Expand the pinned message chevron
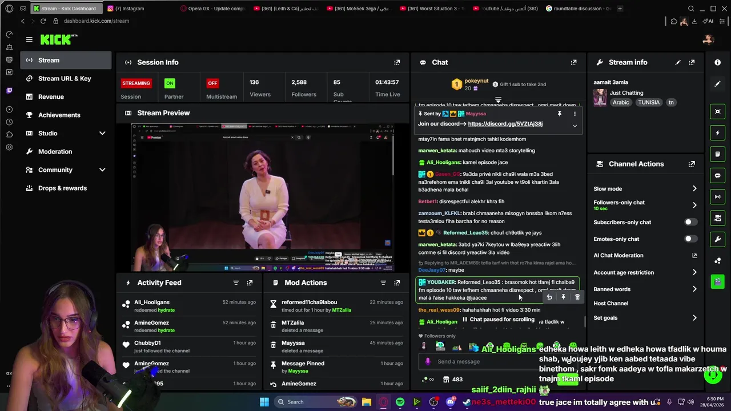The image size is (731, 411). (575, 126)
